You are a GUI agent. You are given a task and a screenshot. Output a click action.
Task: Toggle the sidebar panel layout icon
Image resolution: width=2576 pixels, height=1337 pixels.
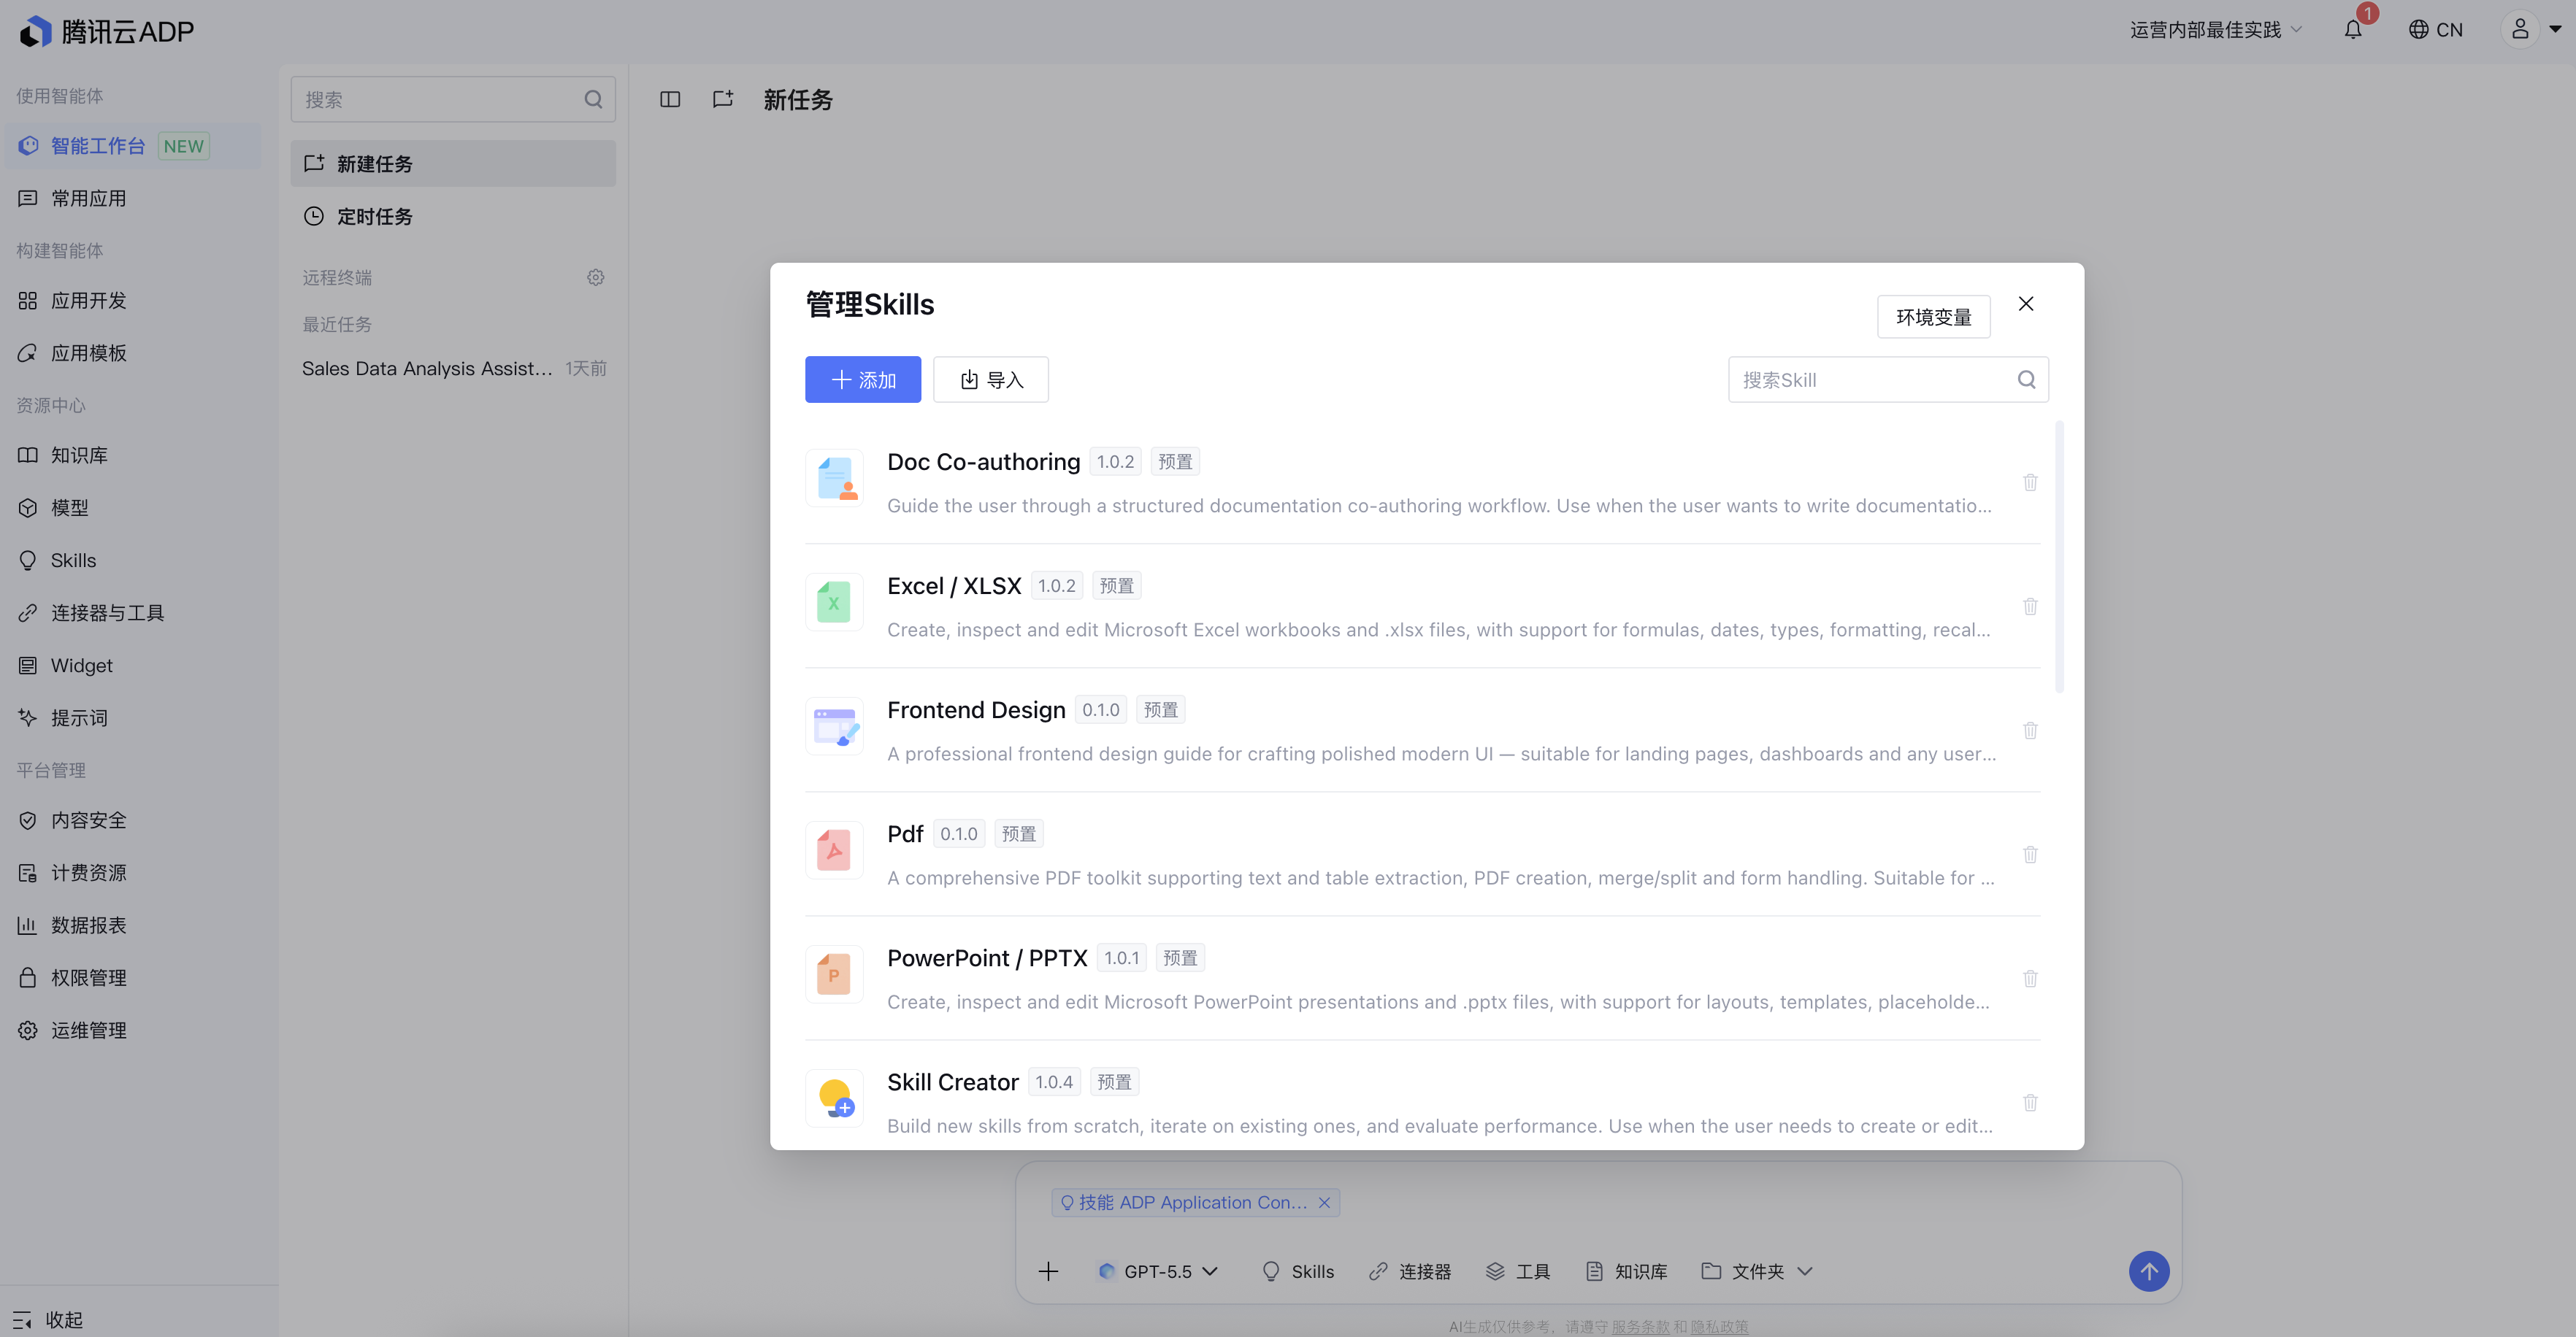670,99
